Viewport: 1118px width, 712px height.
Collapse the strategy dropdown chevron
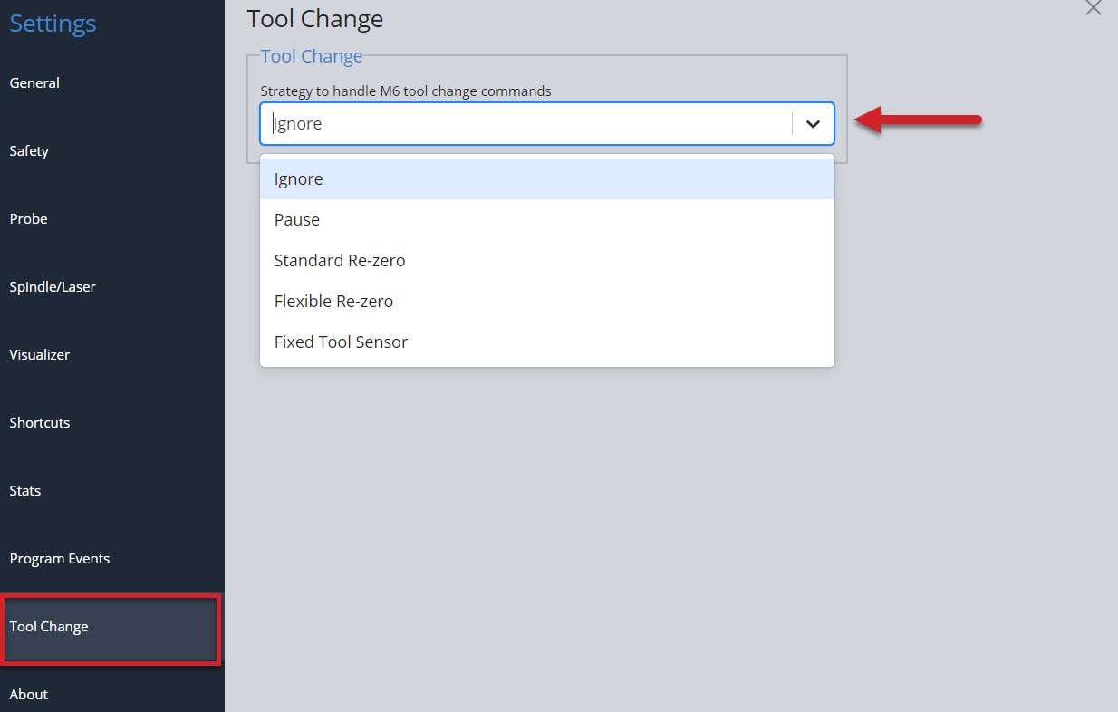(x=813, y=124)
